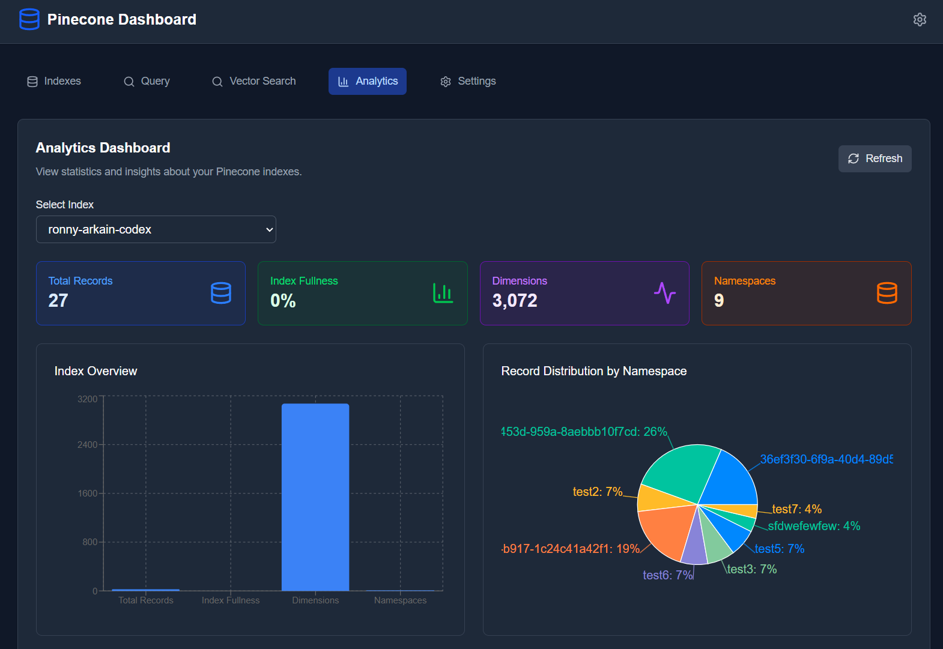Open the Select Index dropdown

156,229
